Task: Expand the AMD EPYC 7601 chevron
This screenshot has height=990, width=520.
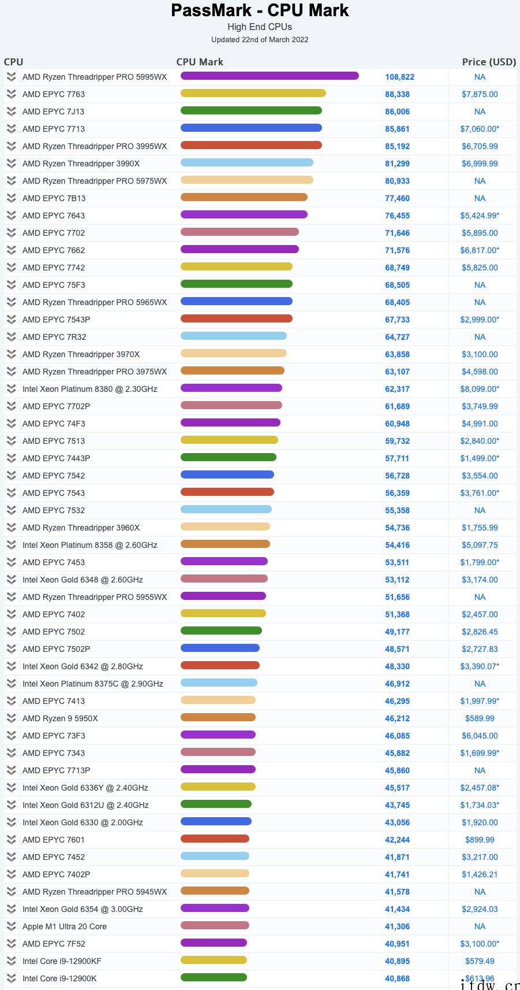Action: pos(11,840)
